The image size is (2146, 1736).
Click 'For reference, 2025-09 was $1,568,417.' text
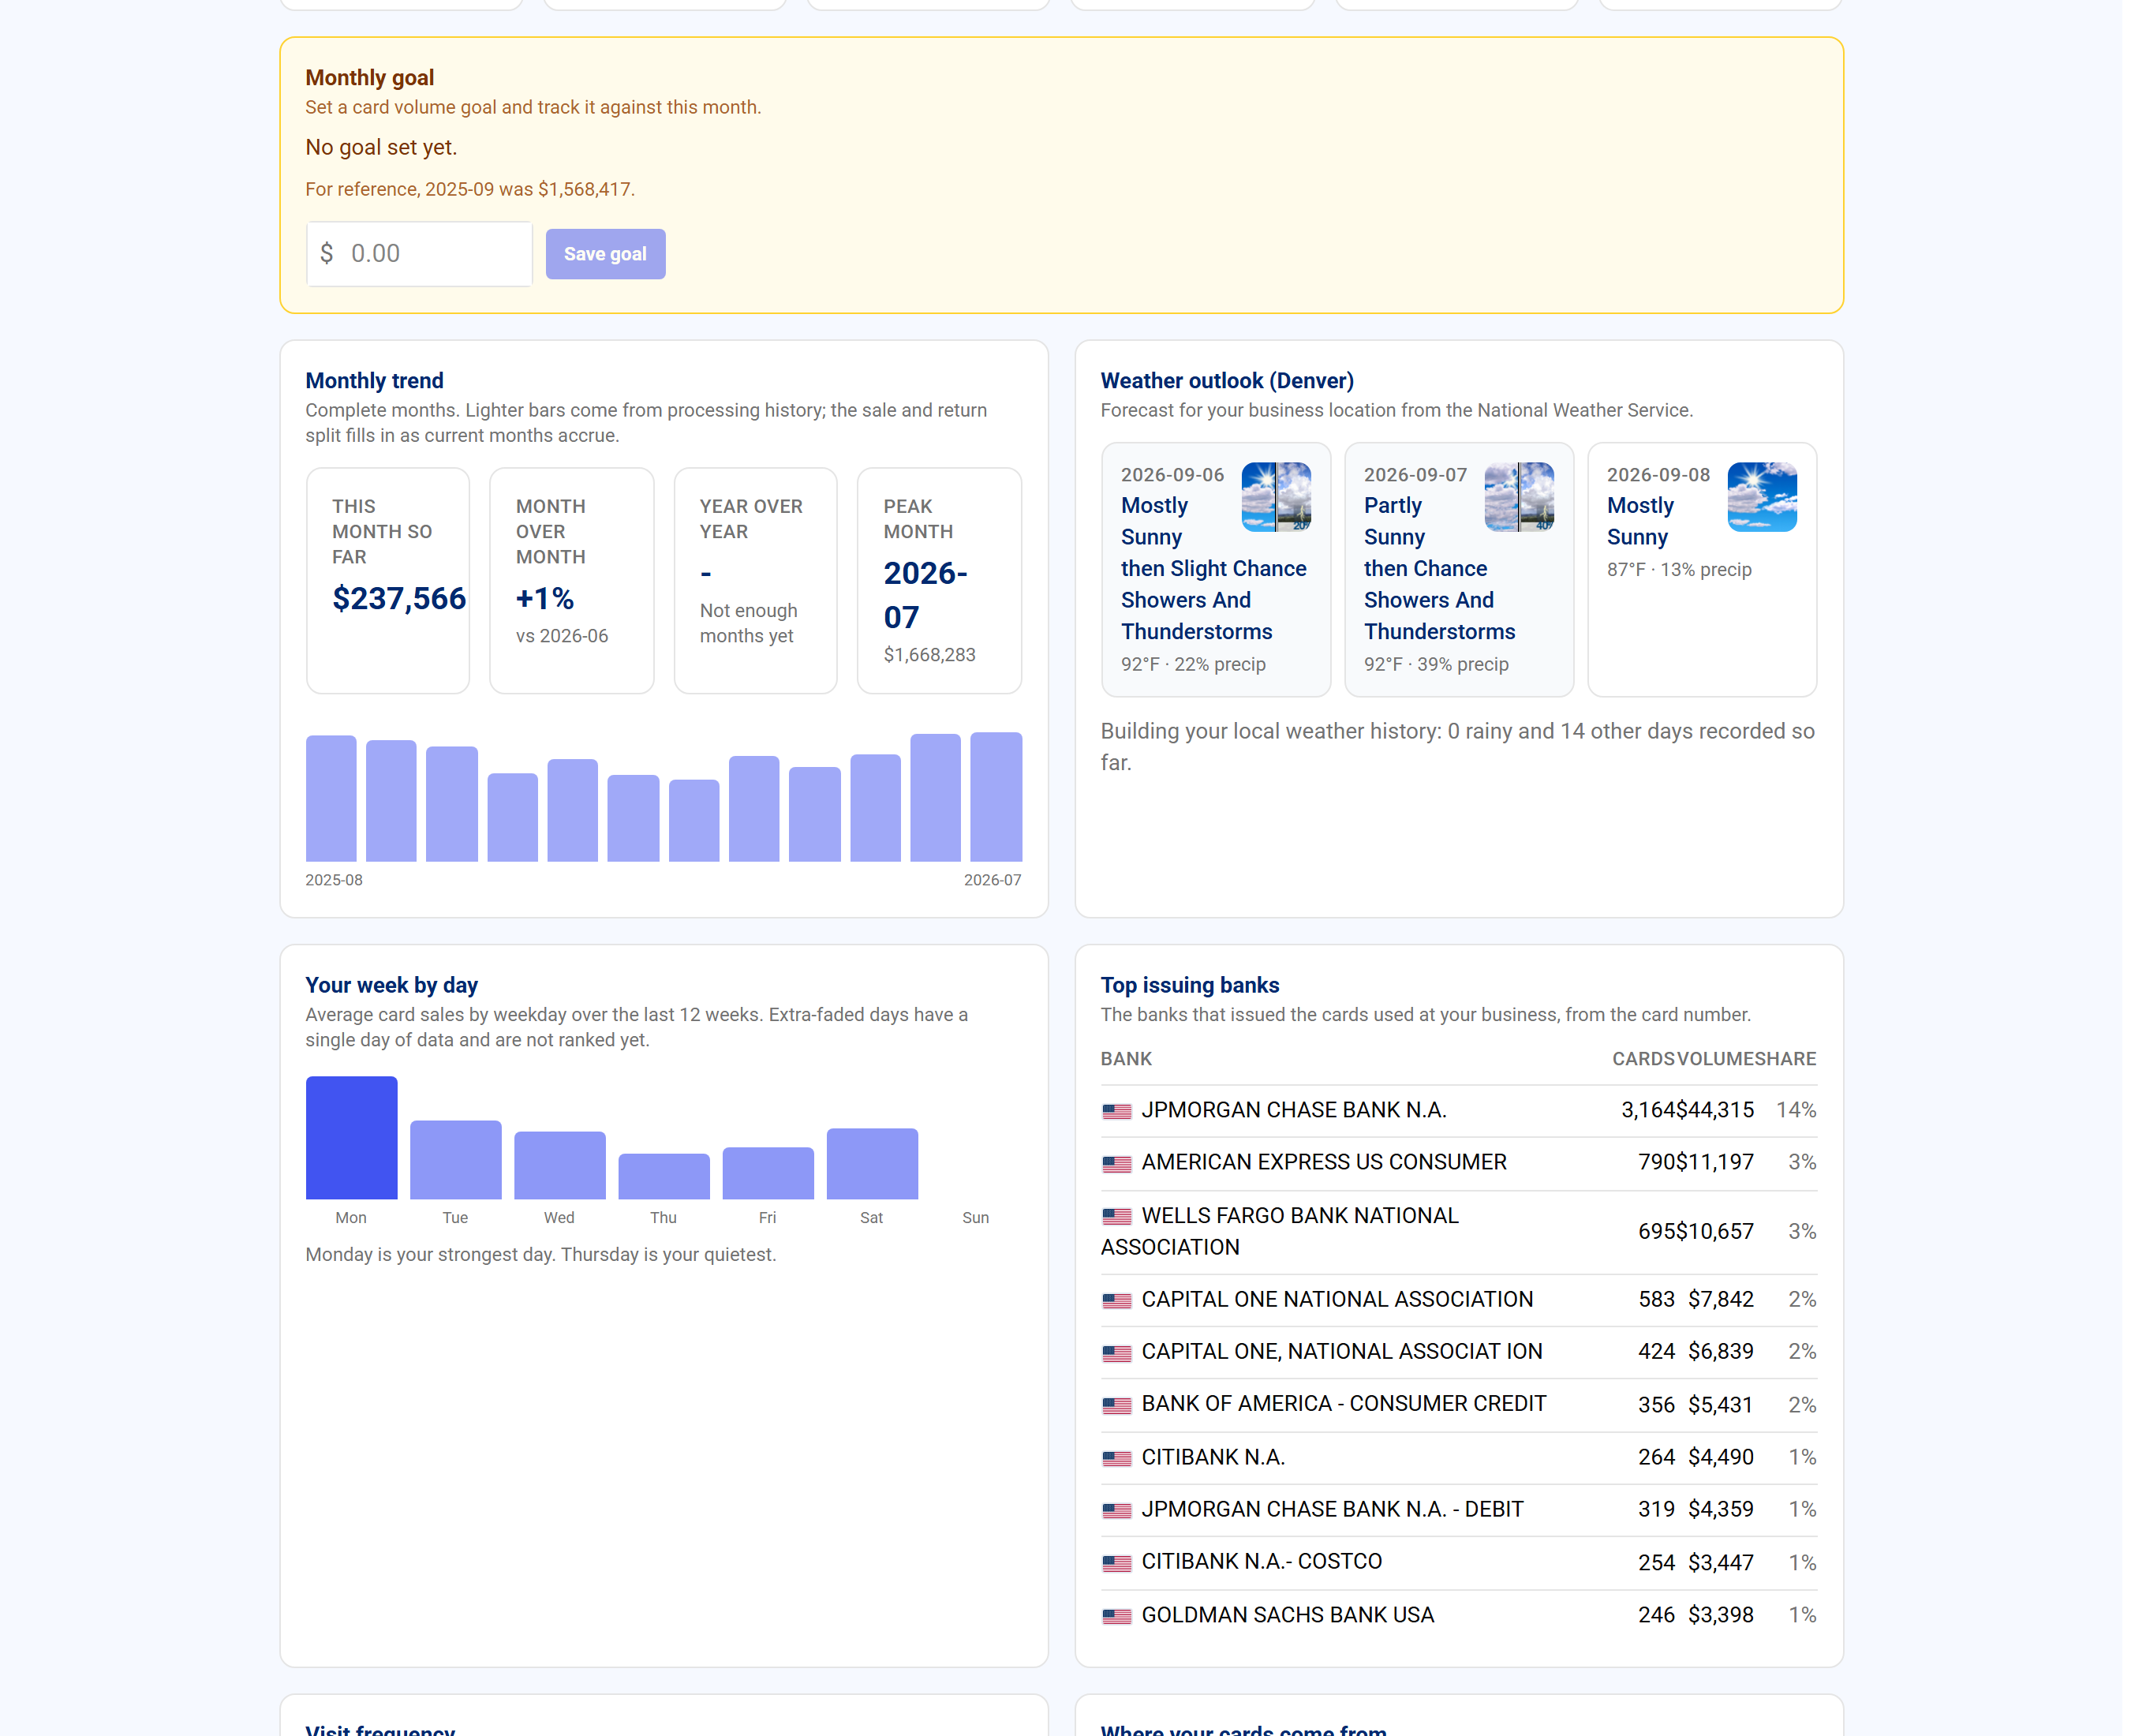click(470, 190)
